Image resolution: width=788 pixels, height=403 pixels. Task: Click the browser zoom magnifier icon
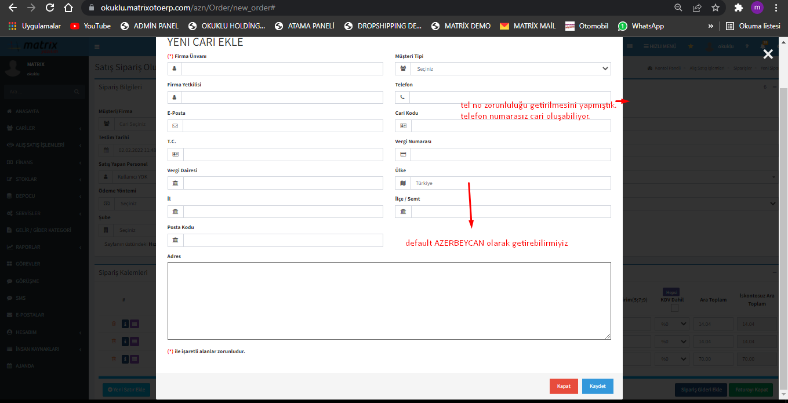tap(678, 8)
